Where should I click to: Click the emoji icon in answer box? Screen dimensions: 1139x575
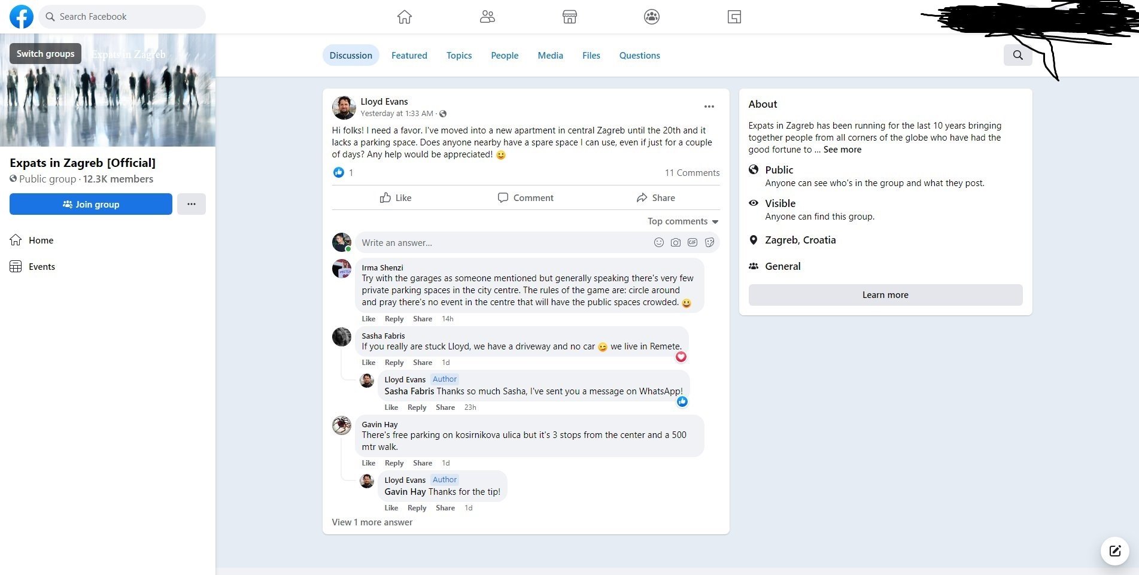[x=658, y=242]
